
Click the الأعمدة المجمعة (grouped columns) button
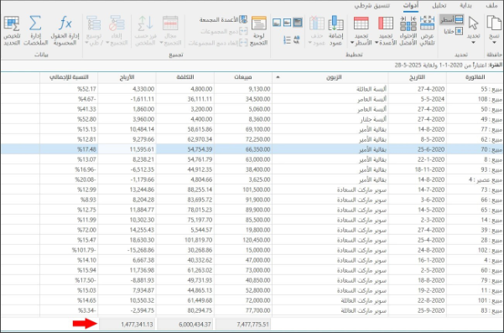pyautogui.click(x=223, y=19)
